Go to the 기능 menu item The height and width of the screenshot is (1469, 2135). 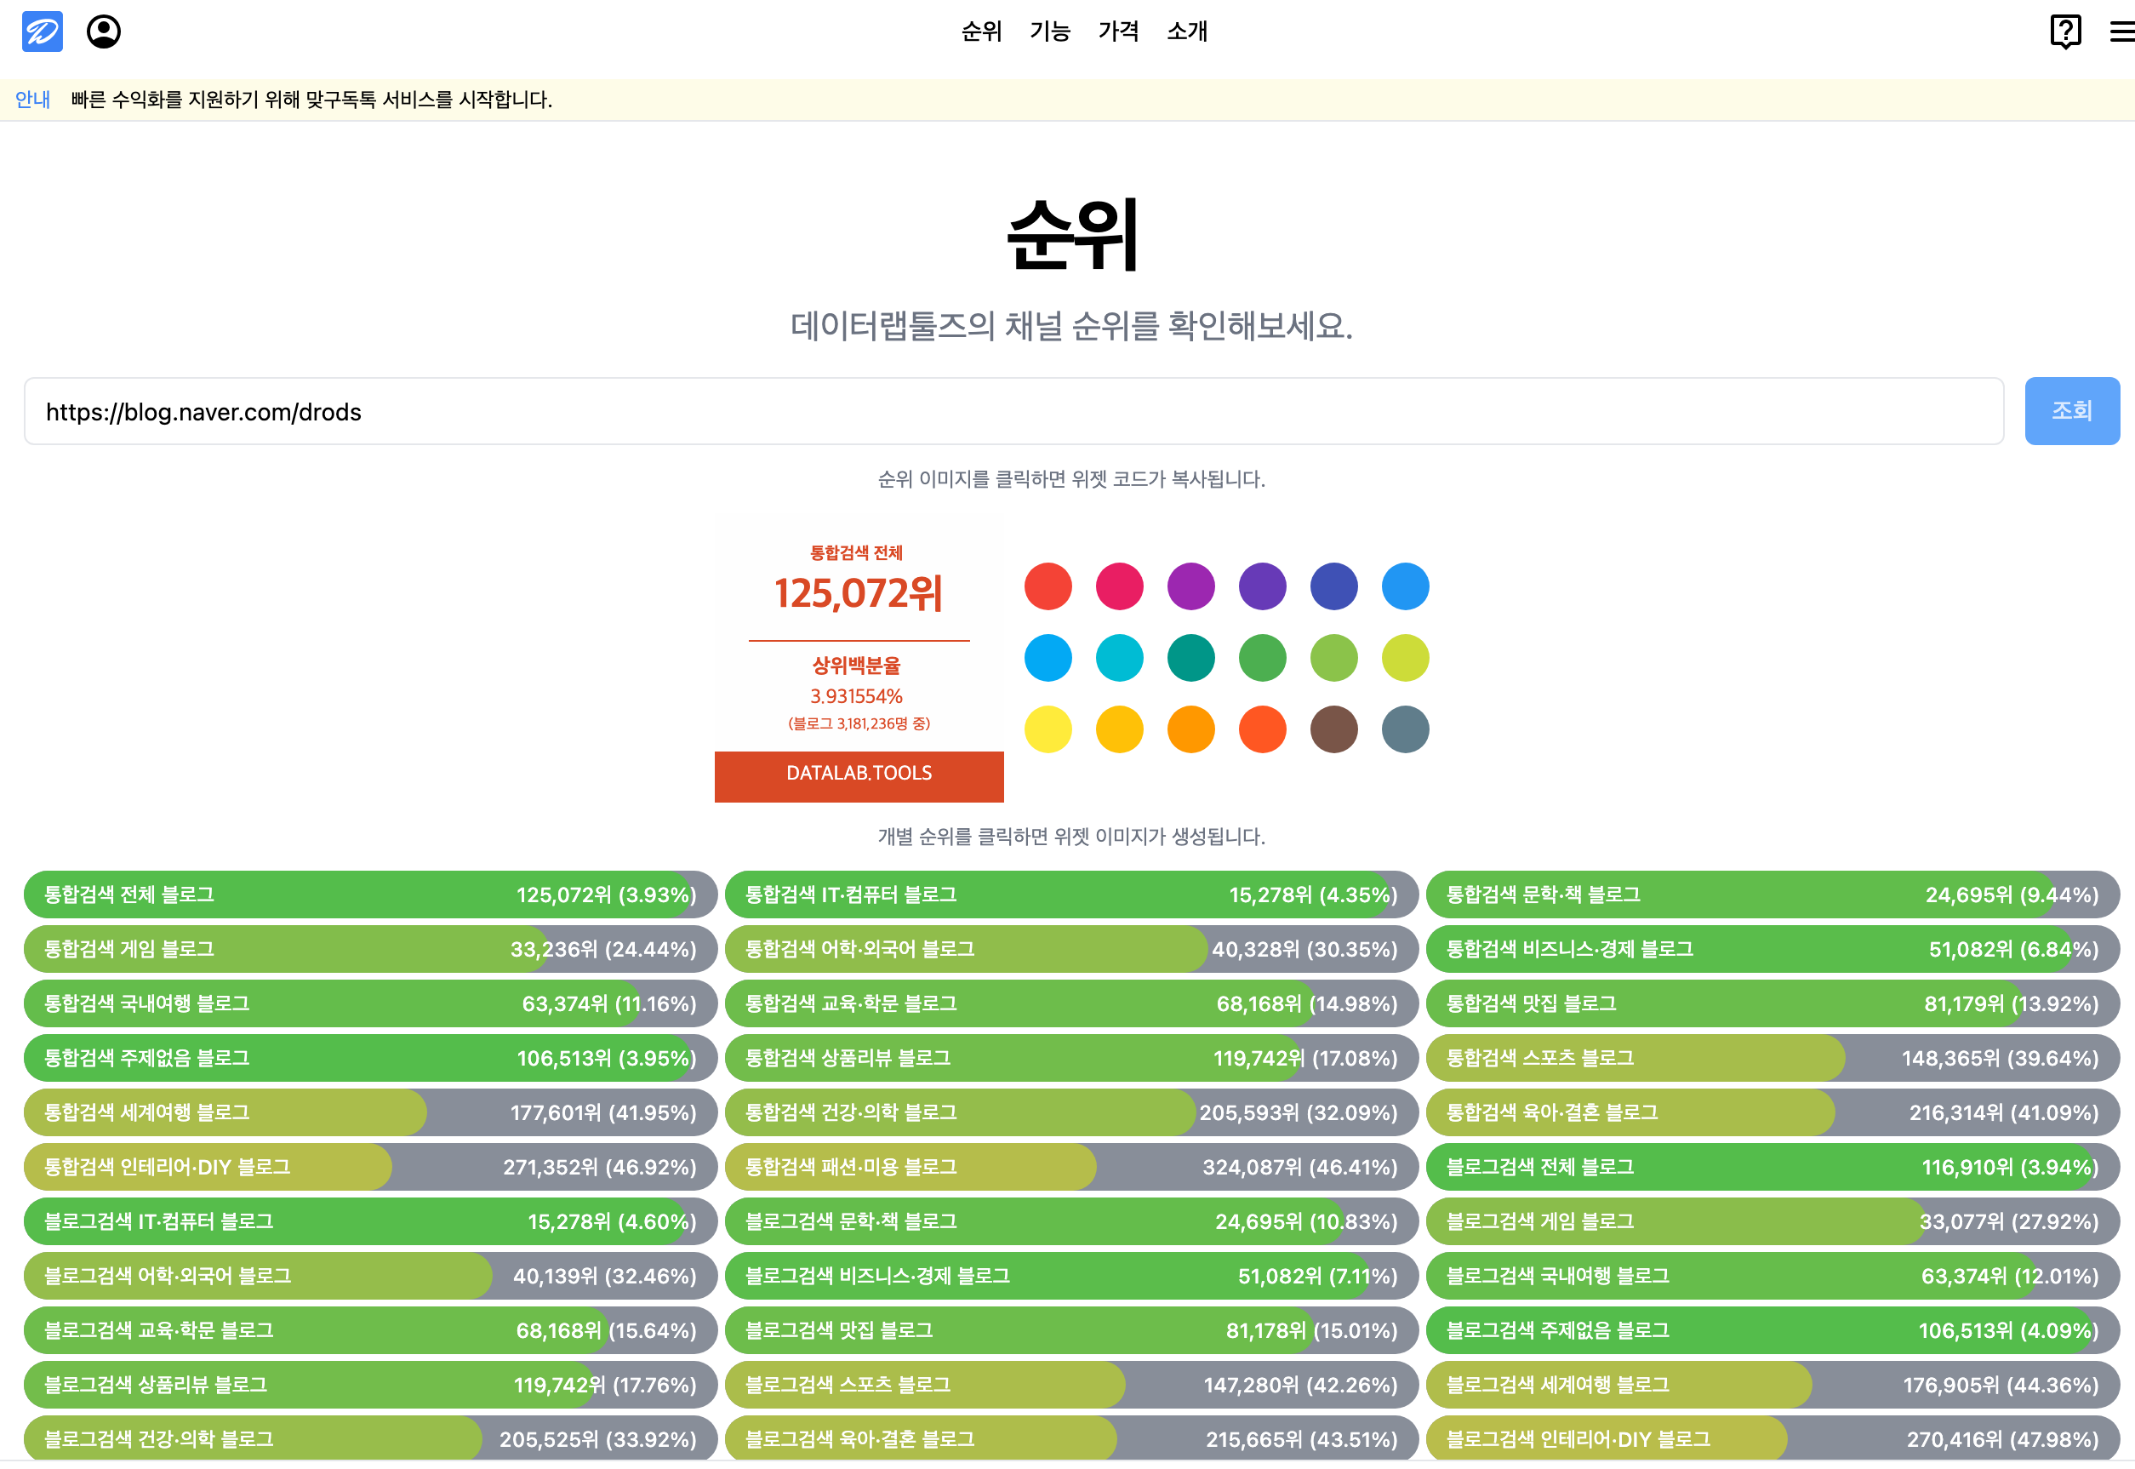click(x=1050, y=31)
